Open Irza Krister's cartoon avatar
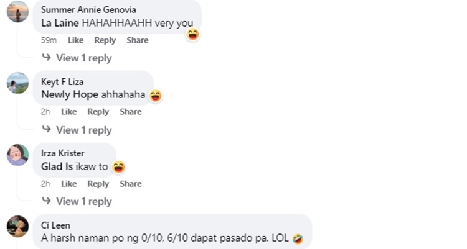This screenshot has width=467, height=249. (x=18, y=155)
